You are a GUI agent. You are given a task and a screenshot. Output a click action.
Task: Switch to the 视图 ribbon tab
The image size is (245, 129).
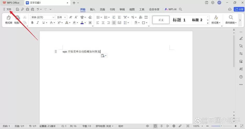(132, 9)
